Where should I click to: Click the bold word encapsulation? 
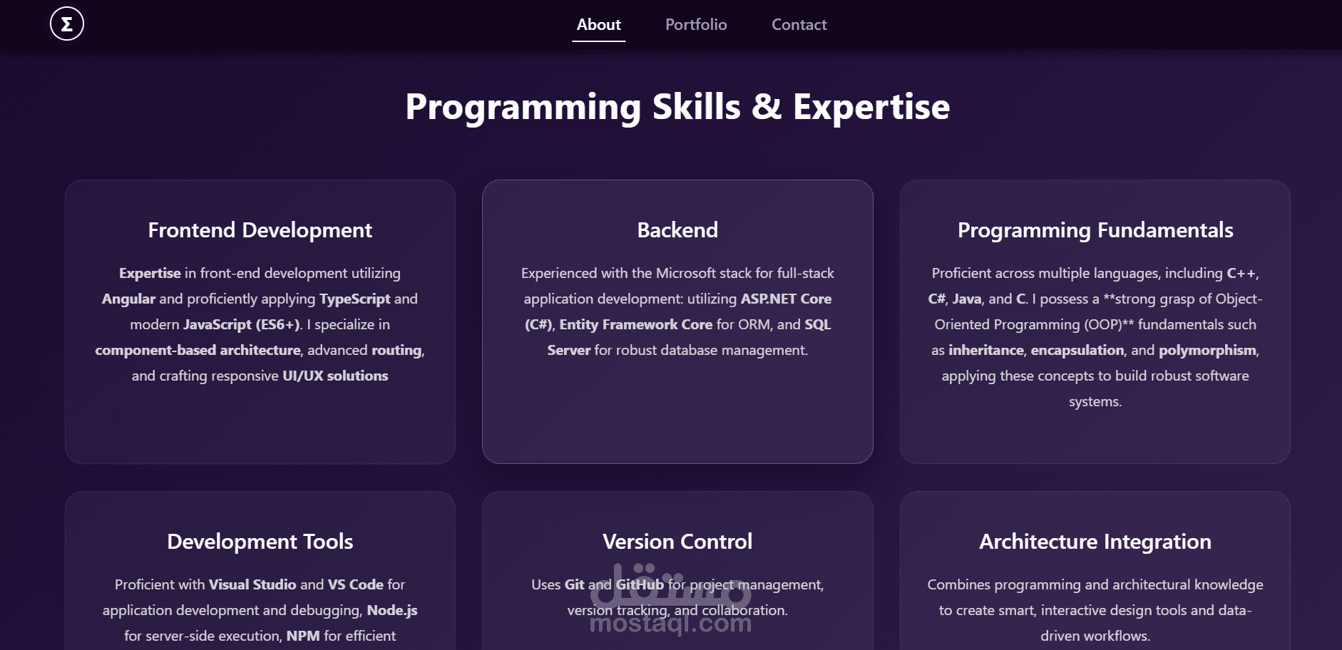coord(1077,350)
